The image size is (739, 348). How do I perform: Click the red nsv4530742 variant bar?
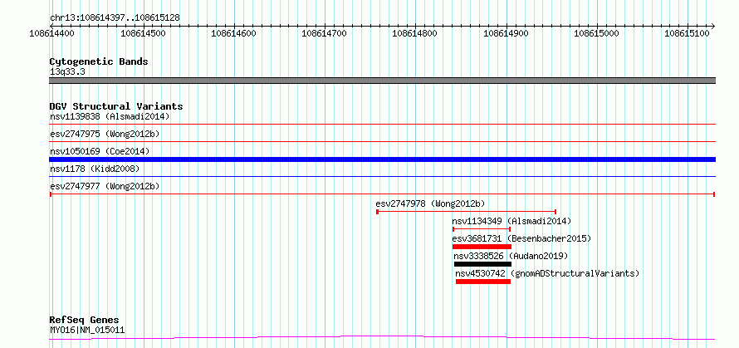(x=483, y=282)
